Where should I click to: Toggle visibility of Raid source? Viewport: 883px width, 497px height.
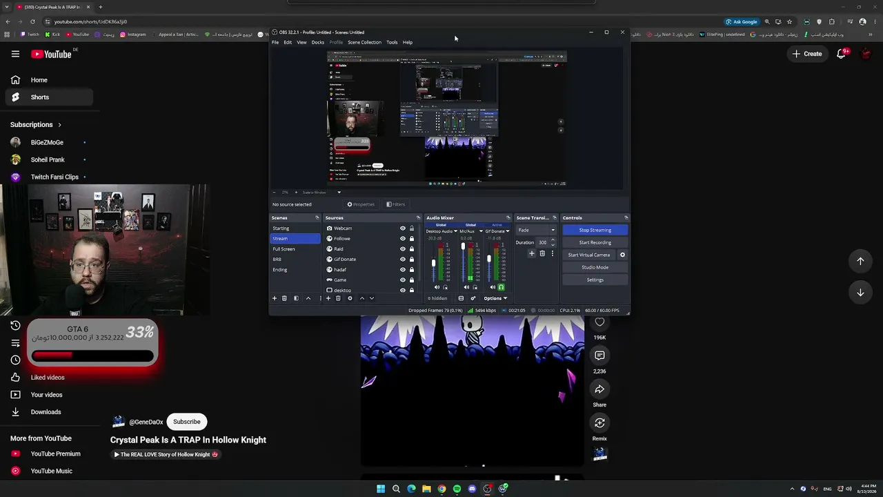tap(403, 249)
